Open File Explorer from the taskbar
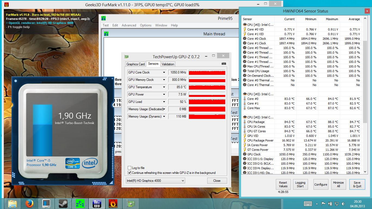Image resolution: width=372 pixels, height=209 pixels. (13, 204)
